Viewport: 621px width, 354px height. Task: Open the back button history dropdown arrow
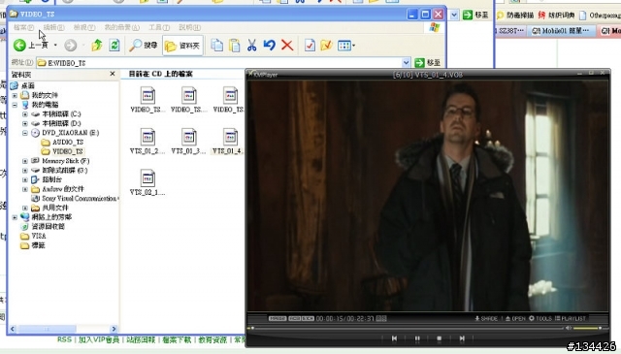(55, 46)
